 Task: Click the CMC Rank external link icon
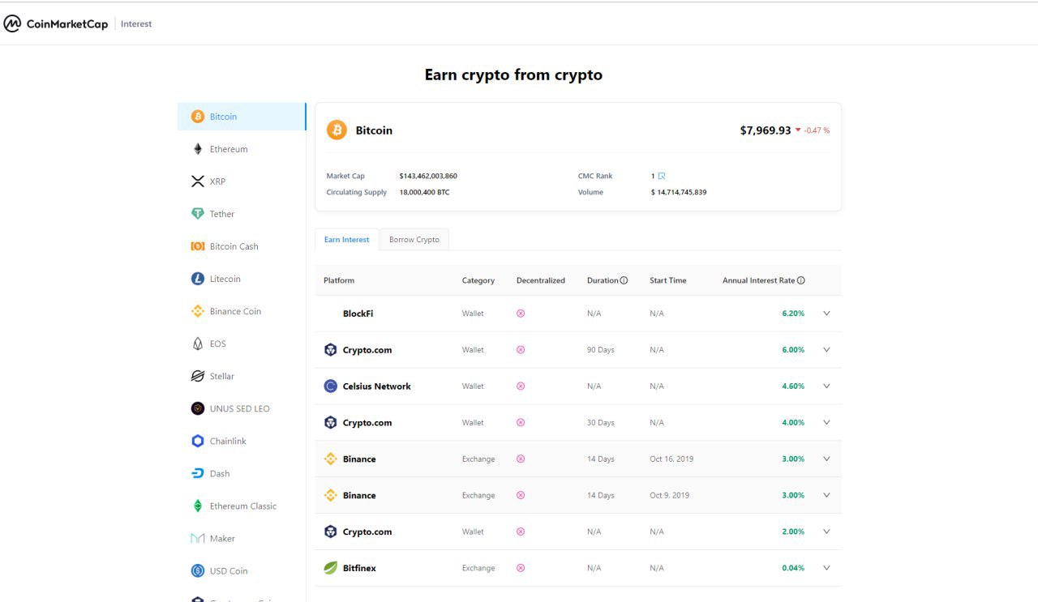pos(662,176)
